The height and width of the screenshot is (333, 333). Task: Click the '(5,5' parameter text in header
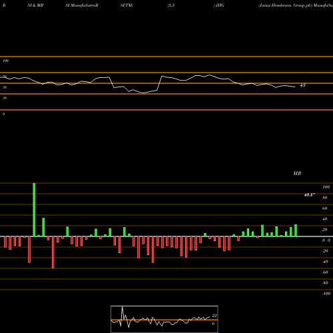pyautogui.click(x=171, y=5)
